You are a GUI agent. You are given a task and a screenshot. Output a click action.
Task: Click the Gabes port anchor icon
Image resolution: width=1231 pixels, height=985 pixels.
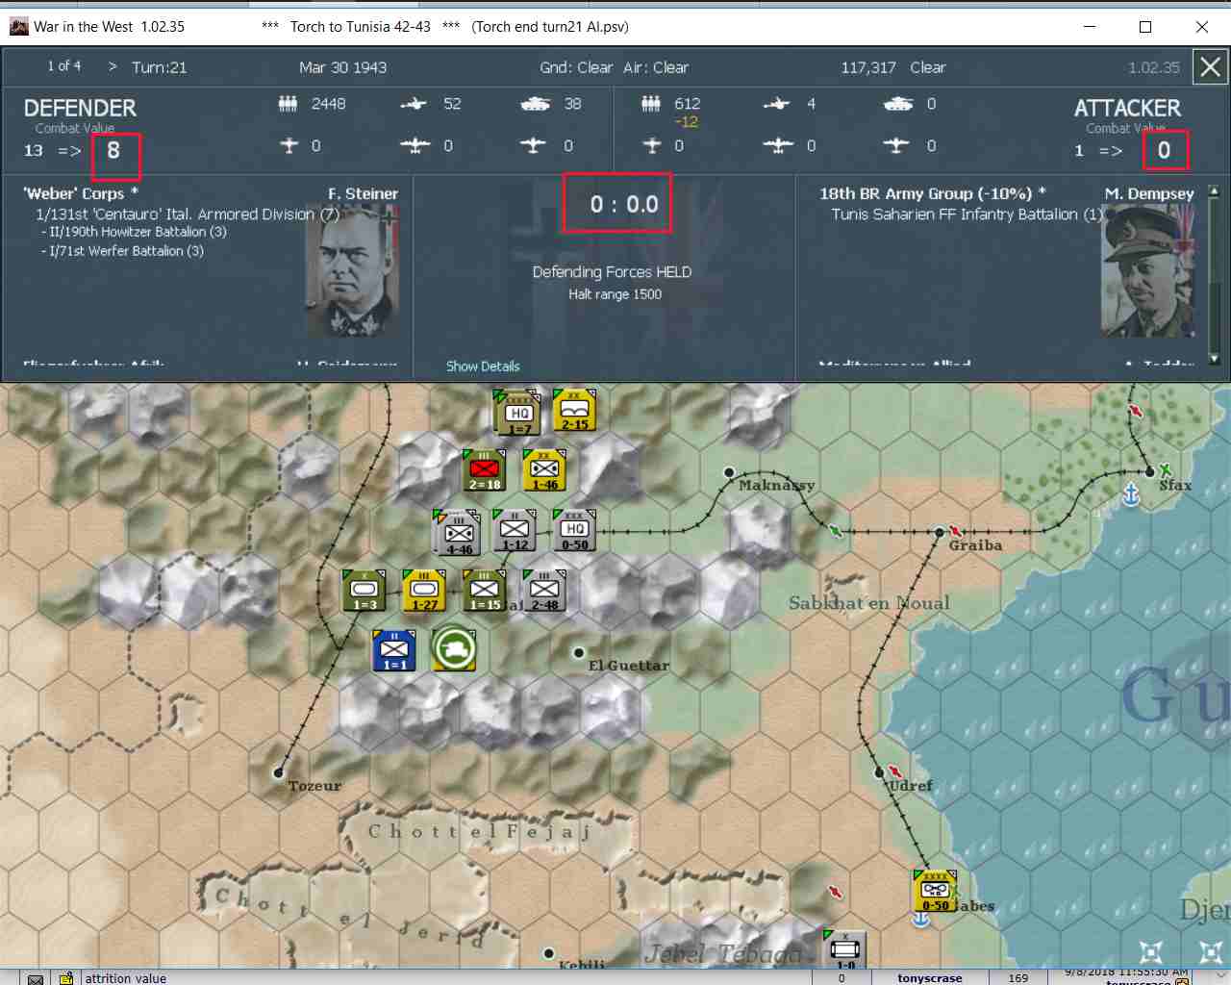point(920,920)
